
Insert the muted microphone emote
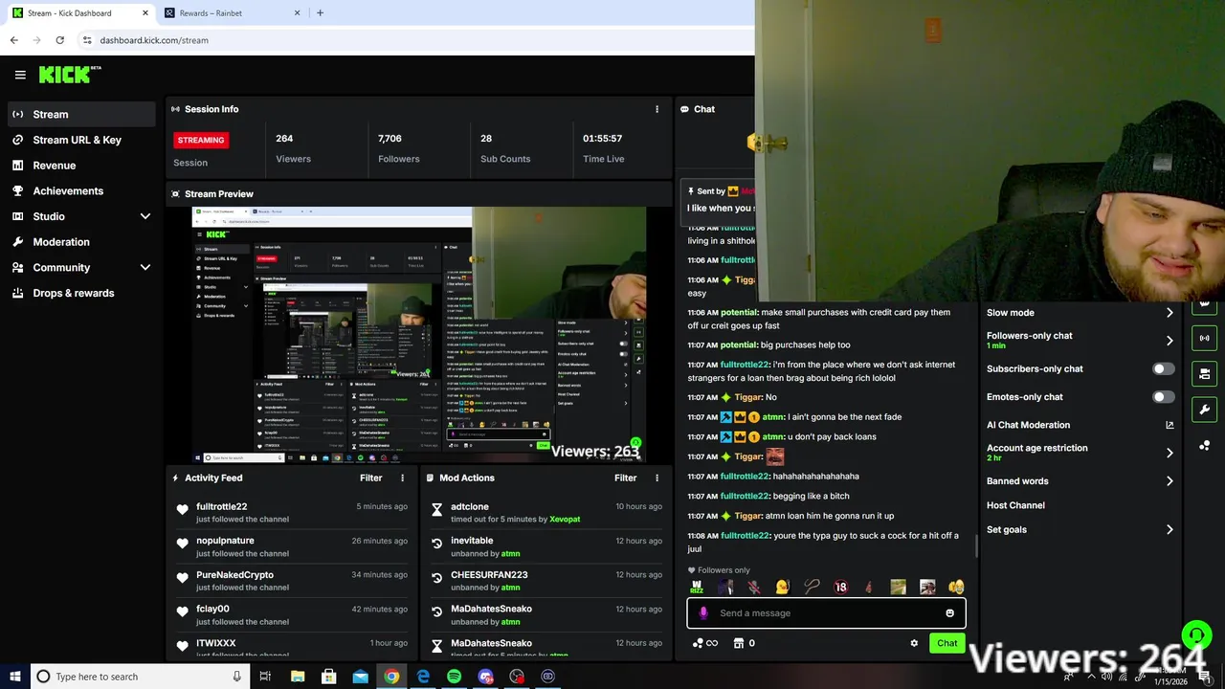(x=754, y=588)
